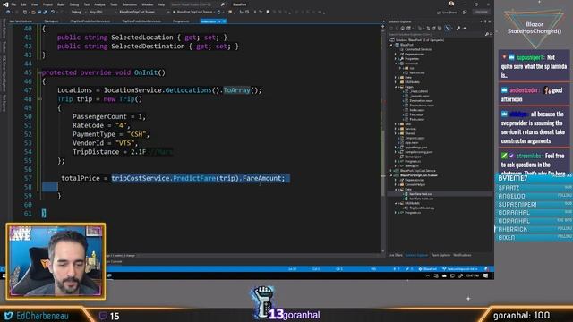Open the Extensions menu
The image size is (573, 322).
tap(130, 4)
